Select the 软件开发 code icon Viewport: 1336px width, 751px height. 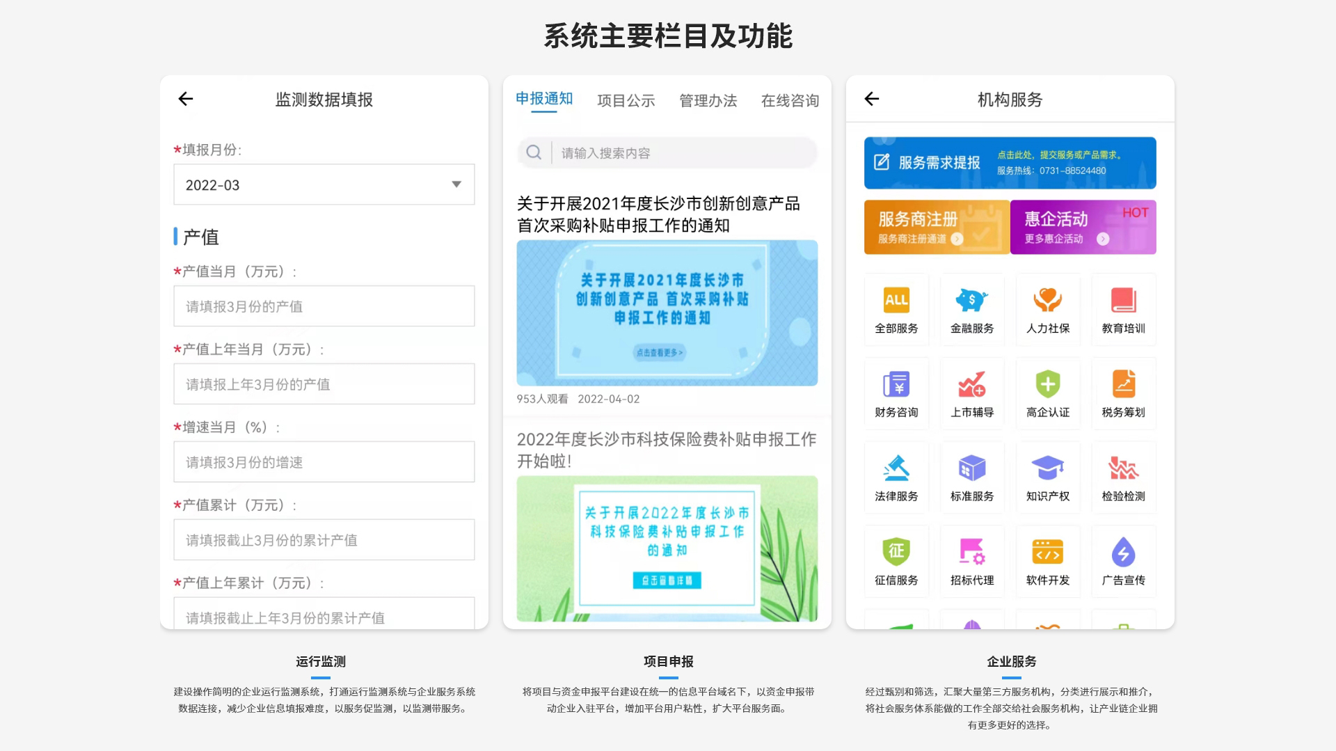[x=1047, y=553]
